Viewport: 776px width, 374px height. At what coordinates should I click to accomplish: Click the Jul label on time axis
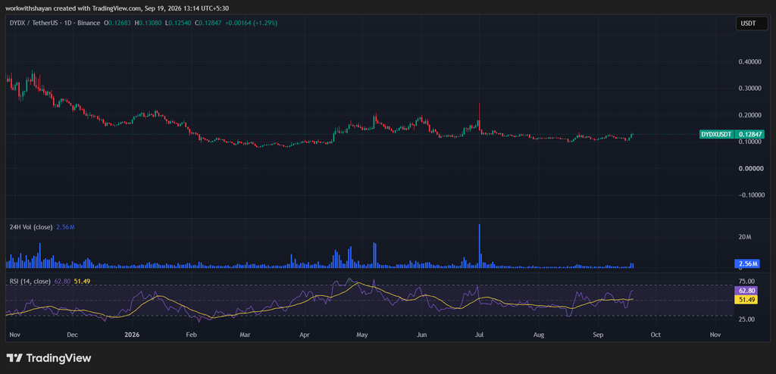point(479,335)
